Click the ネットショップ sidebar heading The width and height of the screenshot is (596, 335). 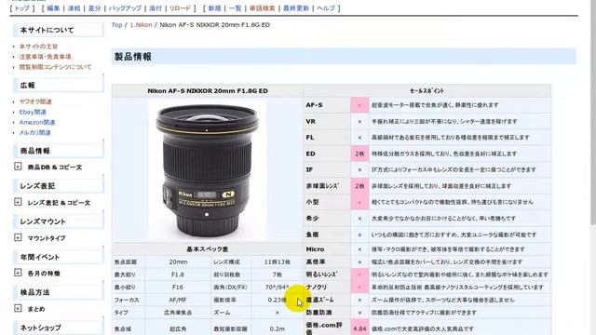coord(58,328)
